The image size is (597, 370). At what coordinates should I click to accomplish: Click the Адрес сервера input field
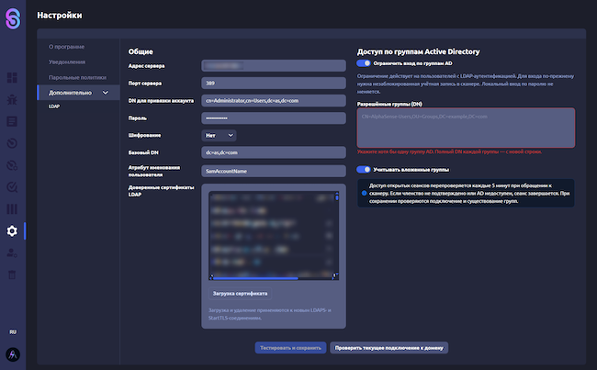[274, 65]
